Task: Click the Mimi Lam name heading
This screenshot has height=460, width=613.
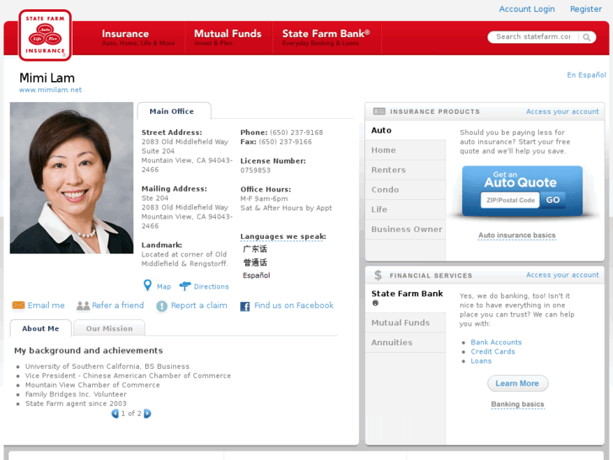Action: pos(47,78)
